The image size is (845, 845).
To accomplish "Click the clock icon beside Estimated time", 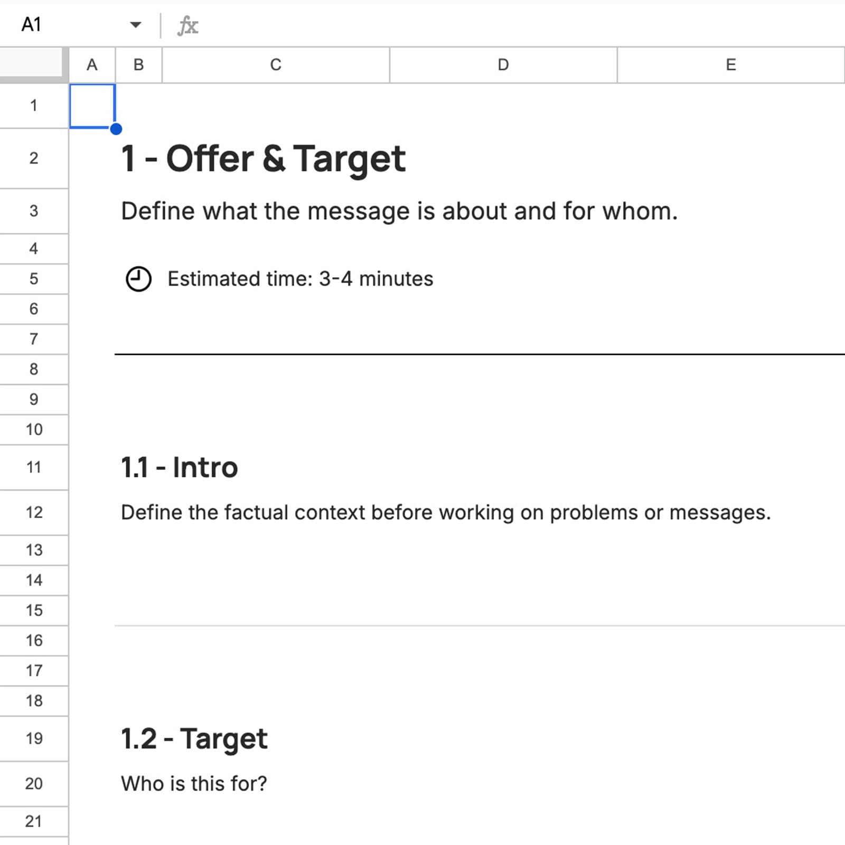I will tap(138, 278).
